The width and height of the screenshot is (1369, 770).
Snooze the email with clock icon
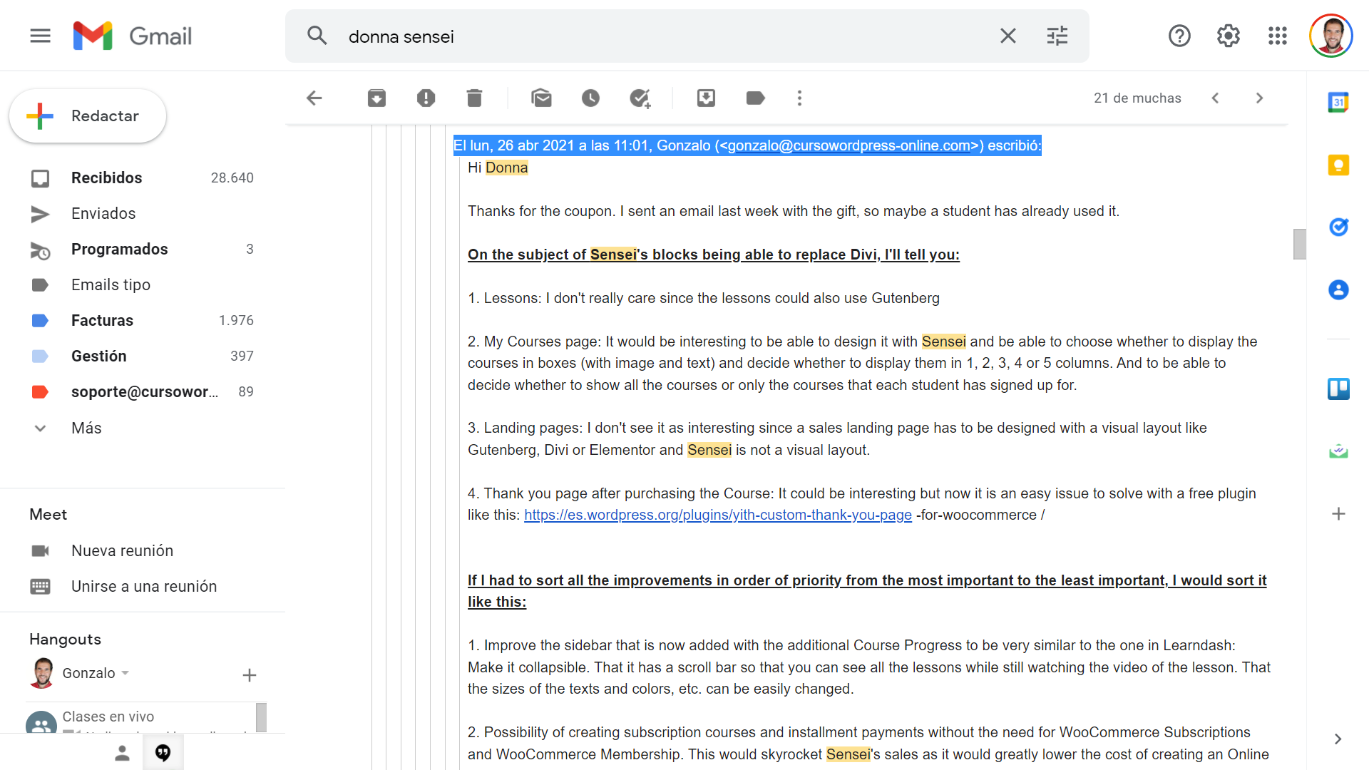tap(590, 98)
